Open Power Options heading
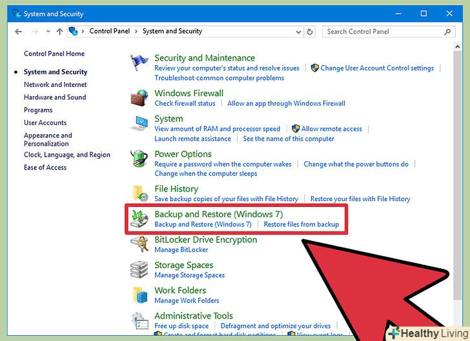The width and height of the screenshot is (470, 341). [x=183, y=154]
